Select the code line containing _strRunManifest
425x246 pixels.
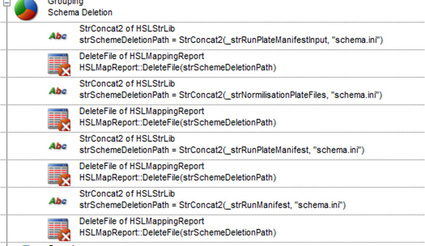click(212, 206)
